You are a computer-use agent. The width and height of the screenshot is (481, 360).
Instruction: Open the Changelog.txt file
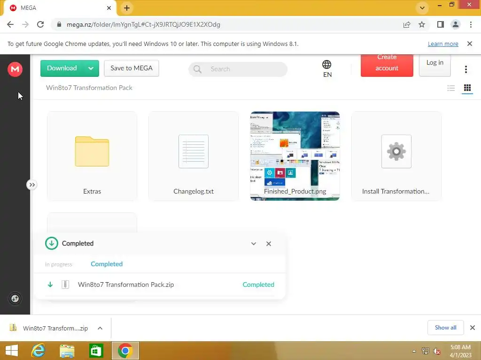click(193, 156)
